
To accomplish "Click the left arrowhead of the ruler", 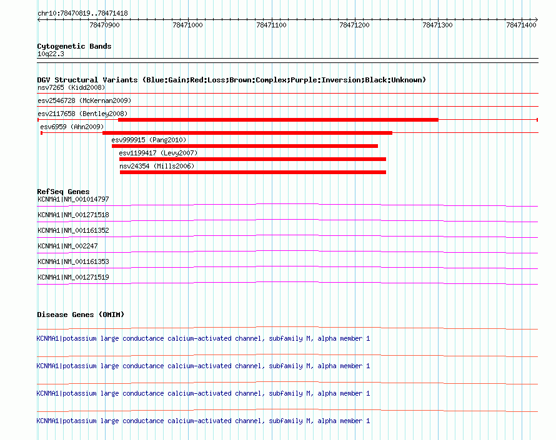I will 39,20.
